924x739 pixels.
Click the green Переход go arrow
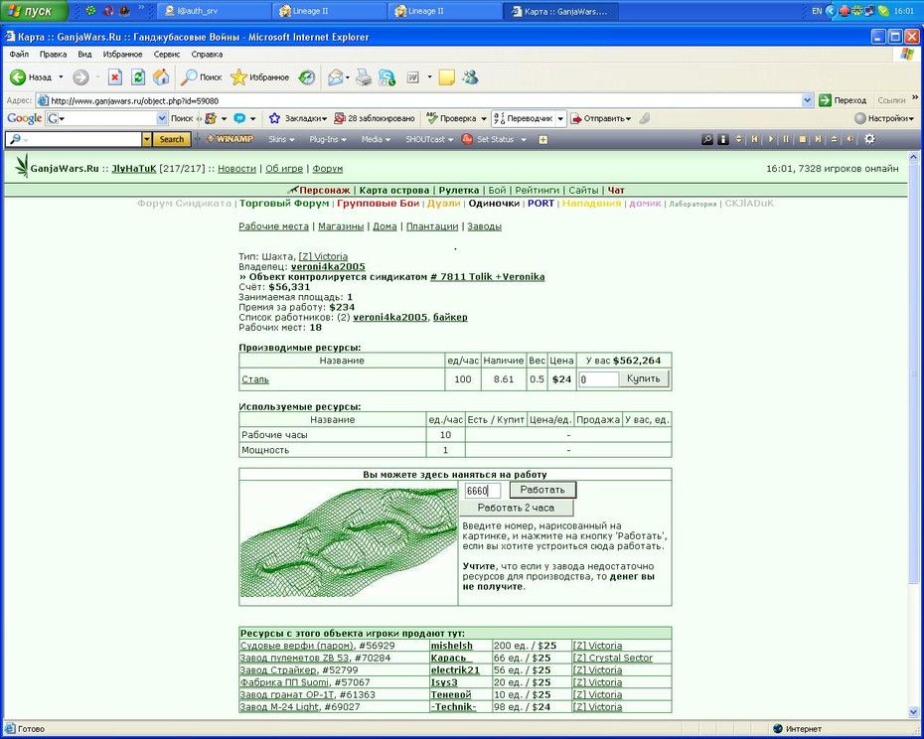point(825,100)
